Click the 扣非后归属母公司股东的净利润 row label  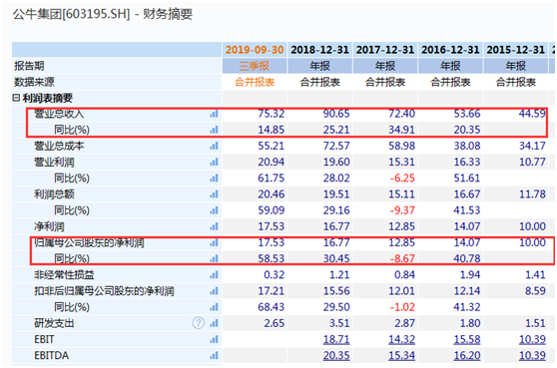(104, 291)
